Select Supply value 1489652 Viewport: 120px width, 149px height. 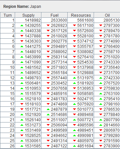click(x=33, y=73)
